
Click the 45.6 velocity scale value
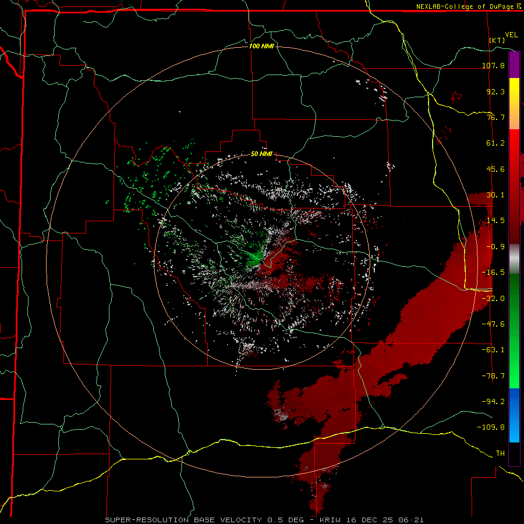click(x=495, y=169)
